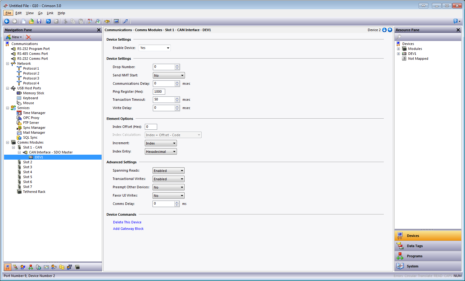465x281 pixels.
Task: Decrease Communications Delay with down spinner
Action: 177,85
